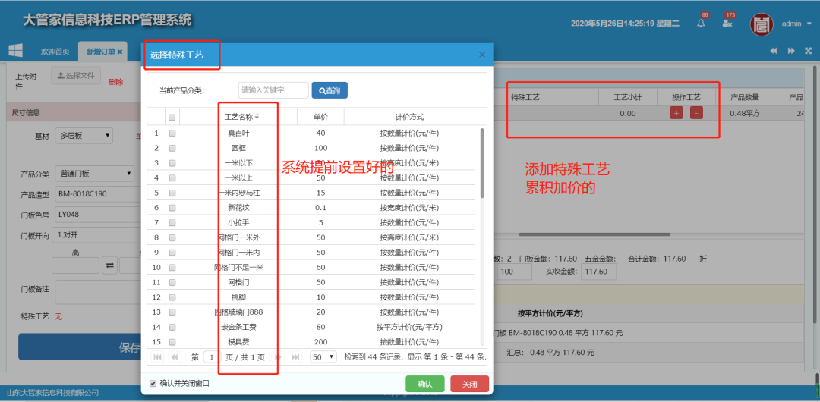Click the fullscreen expand icon at top right
The image size is (820, 402).
pos(808,51)
